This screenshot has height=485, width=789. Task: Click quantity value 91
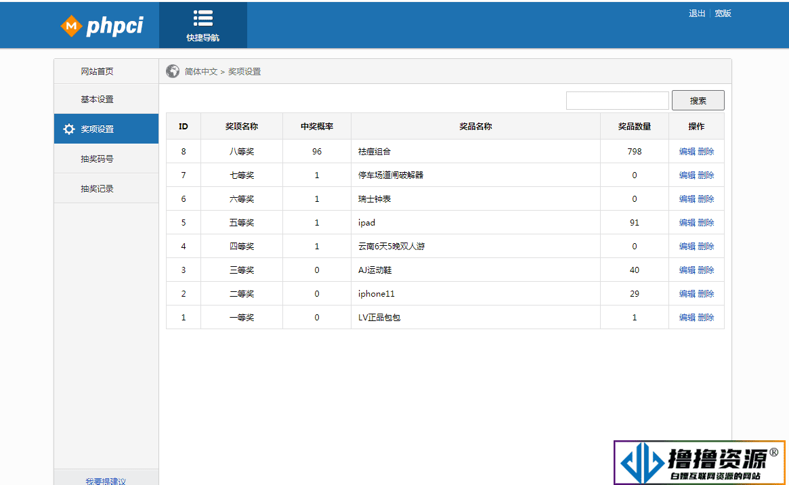coord(635,222)
